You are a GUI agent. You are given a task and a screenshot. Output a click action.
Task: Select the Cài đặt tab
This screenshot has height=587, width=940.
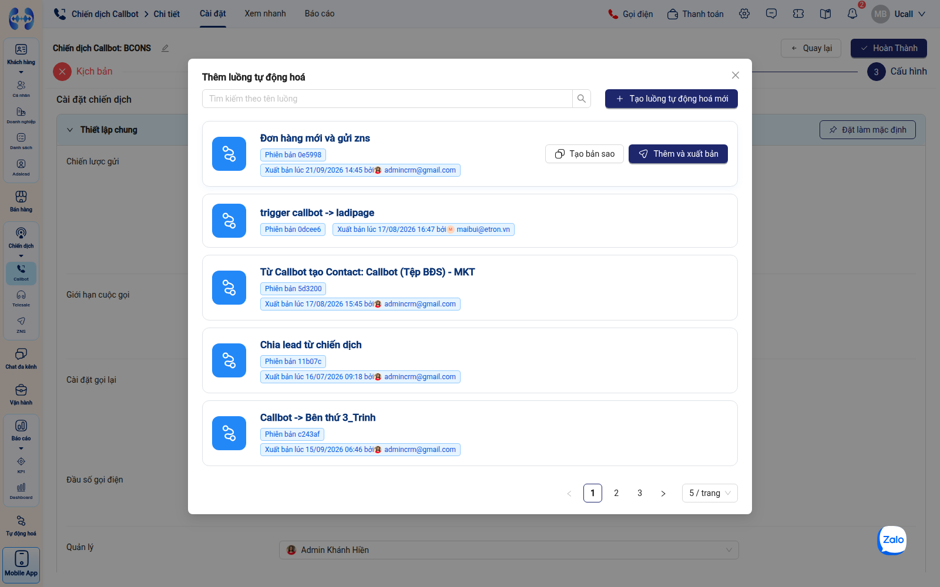(213, 14)
